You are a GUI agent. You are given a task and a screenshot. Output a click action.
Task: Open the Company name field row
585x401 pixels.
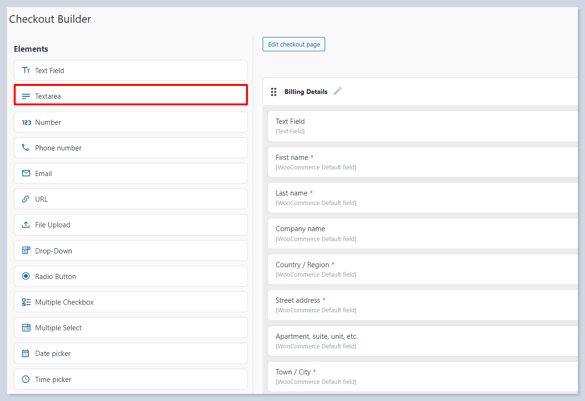click(x=422, y=233)
